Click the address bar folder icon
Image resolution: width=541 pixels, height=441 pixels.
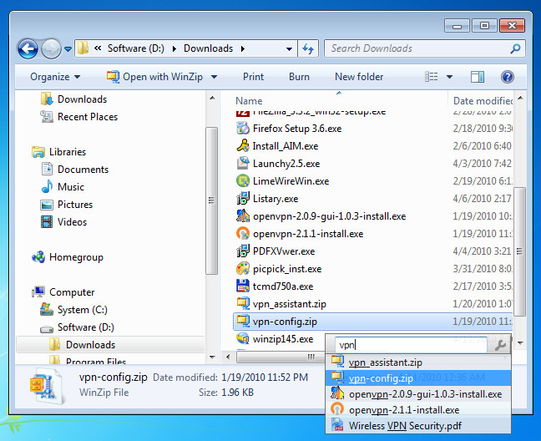(83, 48)
